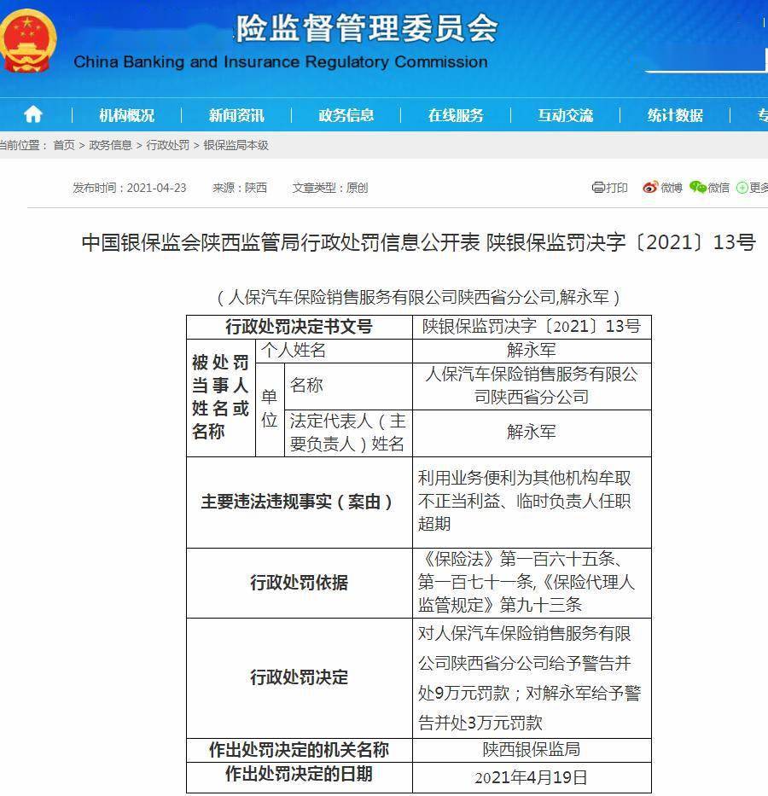Open the 新闻资讯 menu
Image resolution: width=768 pixels, height=796 pixels.
pos(236,115)
